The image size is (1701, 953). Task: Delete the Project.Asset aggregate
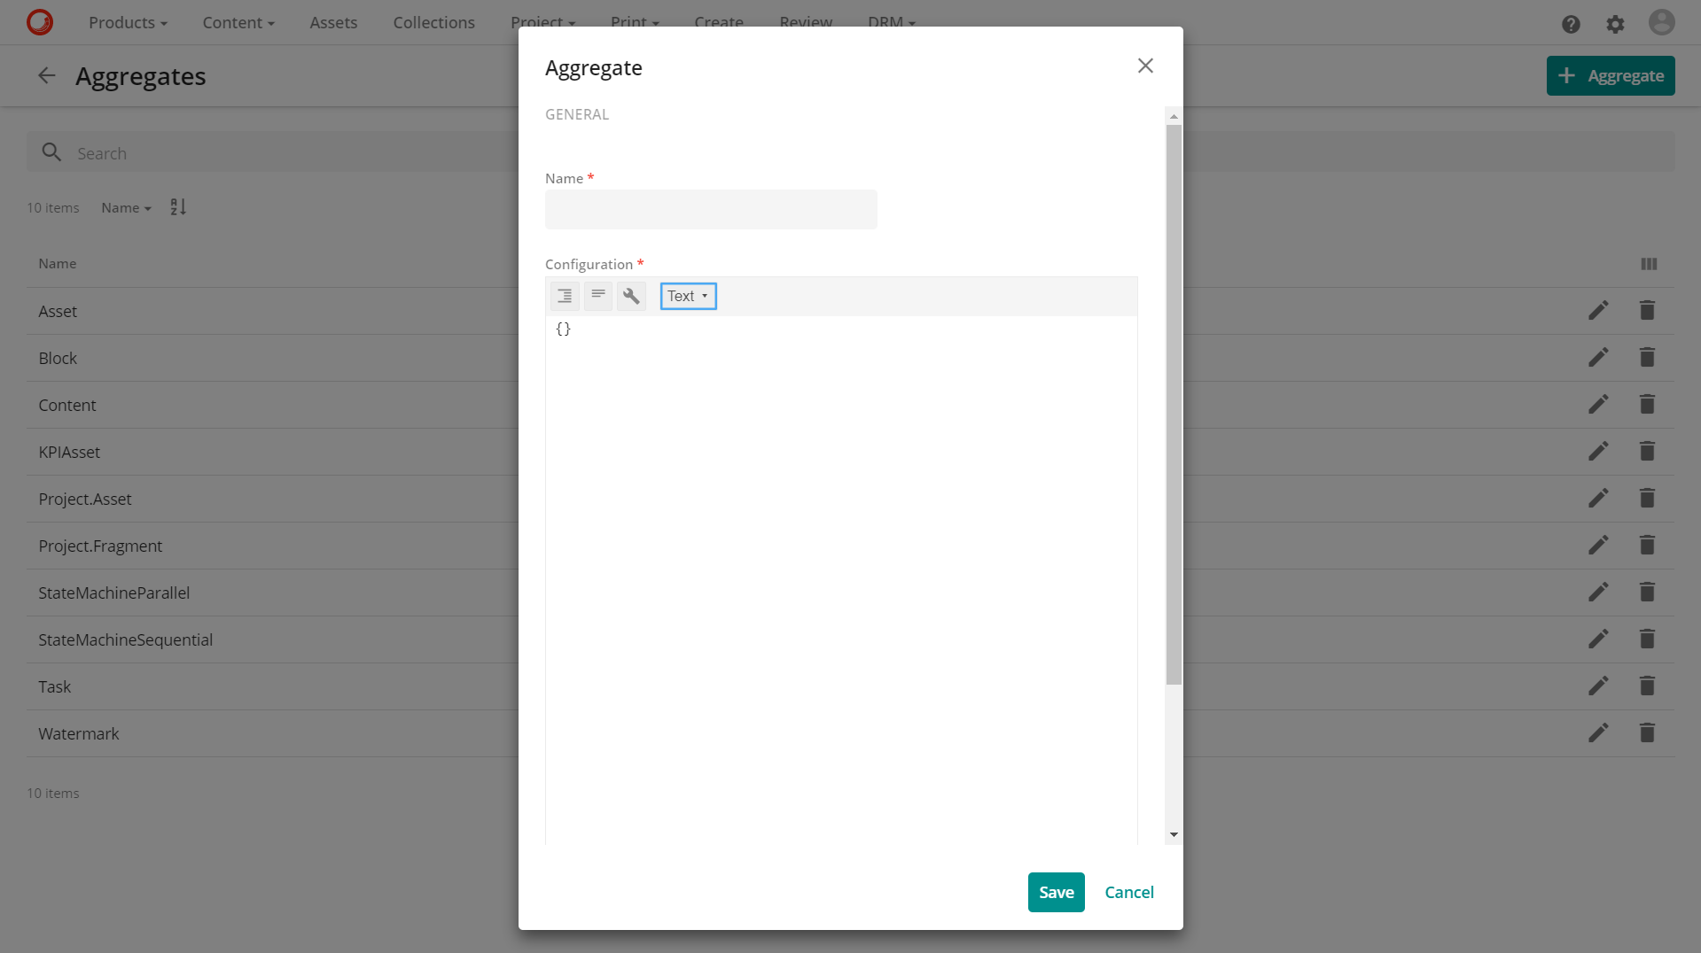pos(1647,499)
